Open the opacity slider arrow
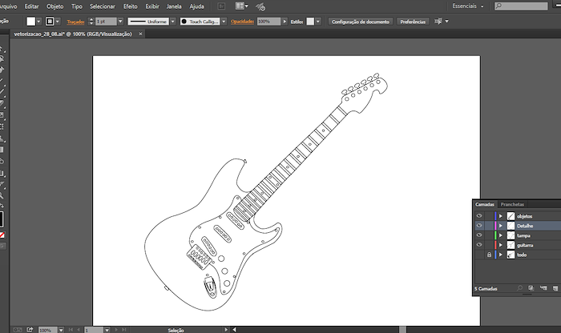 pos(285,22)
